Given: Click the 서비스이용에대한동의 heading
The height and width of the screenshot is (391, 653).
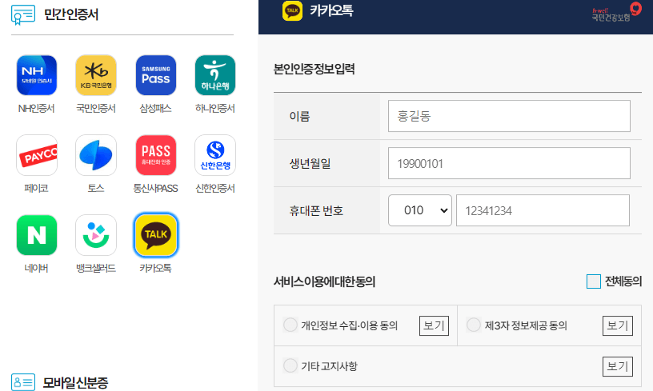Looking at the screenshot, I should coord(324,281).
